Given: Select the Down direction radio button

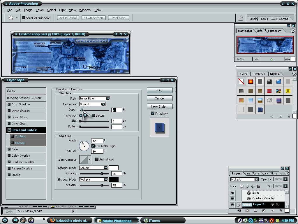Looking at the screenshot, I should [x=94, y=116].
